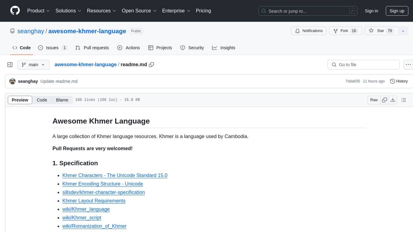Image resolution: width=413 pixels, height=232 pixels.
Task: Open the Update readme.md commit message
Action: pyautogui.click(x=59, y=81)
